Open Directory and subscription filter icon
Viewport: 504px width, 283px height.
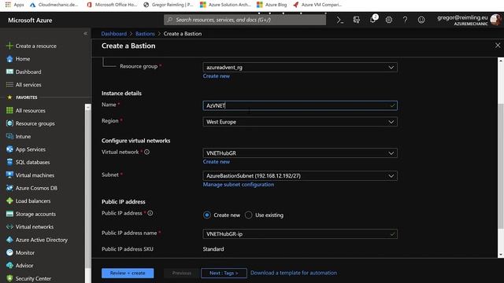(x=356, y=20)
